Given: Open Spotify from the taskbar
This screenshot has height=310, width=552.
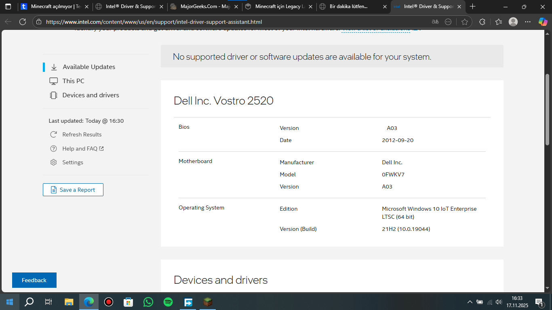Looking at the screenshot, I should pyautogui.click(x=168, y=302).
